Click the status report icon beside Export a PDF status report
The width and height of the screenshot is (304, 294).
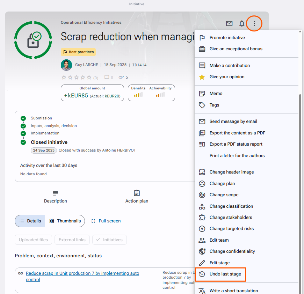click(202, 144)
